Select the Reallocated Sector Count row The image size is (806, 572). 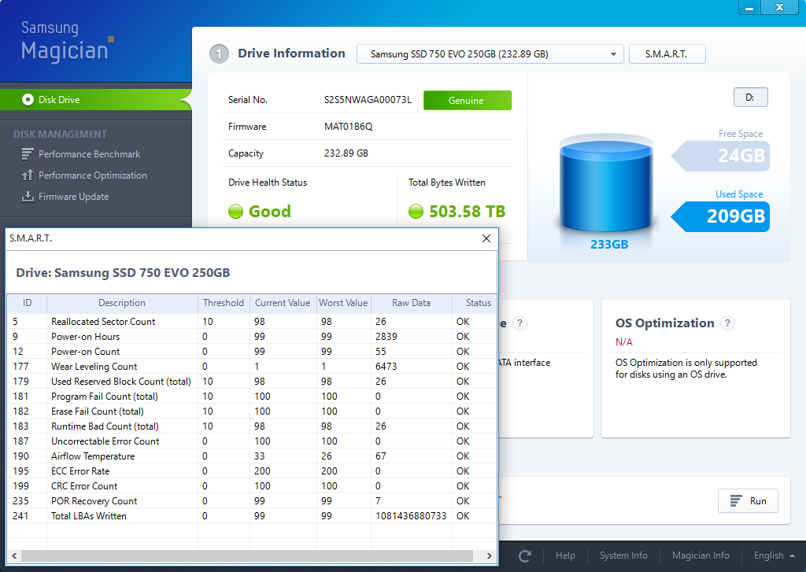pos(252,322)
